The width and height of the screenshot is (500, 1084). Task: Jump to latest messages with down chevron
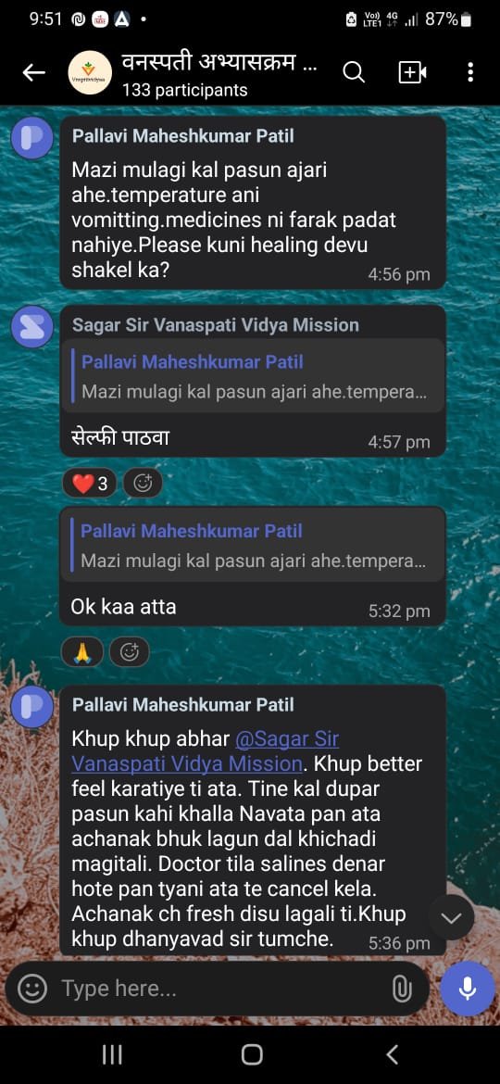tap(451, 917)
